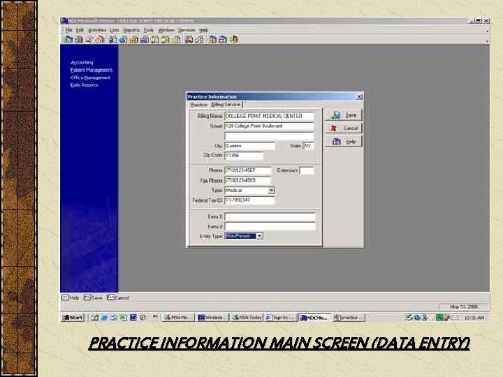Click the last icon in the main toolbar

[234, 39]
